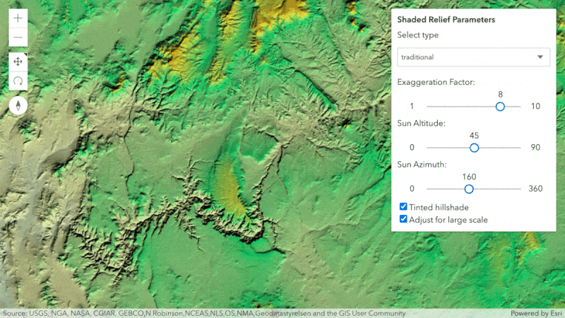Click the Sun Azimuth slider handle

pos(469,189)
